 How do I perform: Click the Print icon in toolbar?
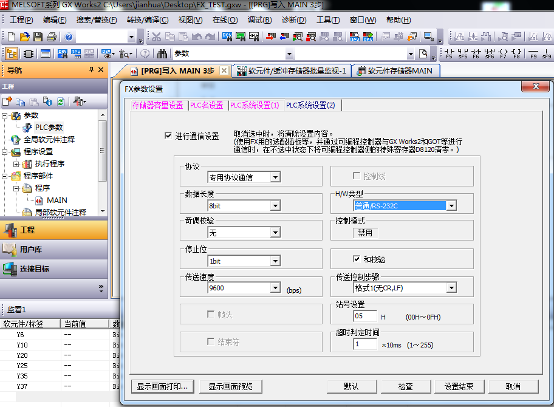pos(52,36)
